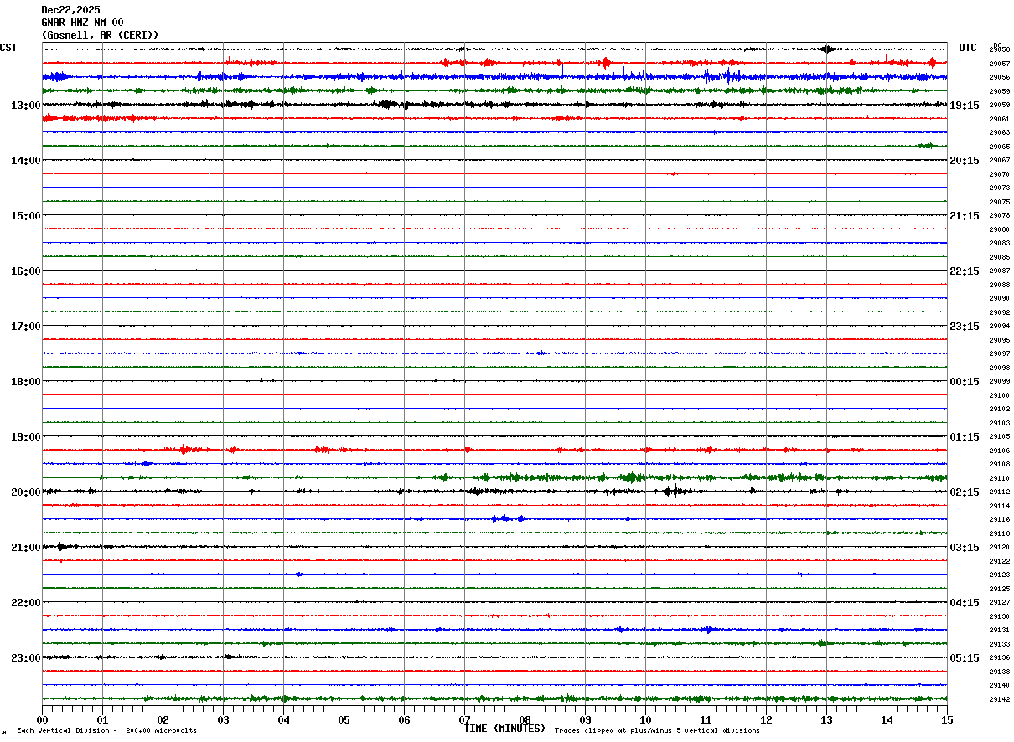Click the minute-axis tick label '02'
Screen dimensions: 1014x742
pos(163,720)
